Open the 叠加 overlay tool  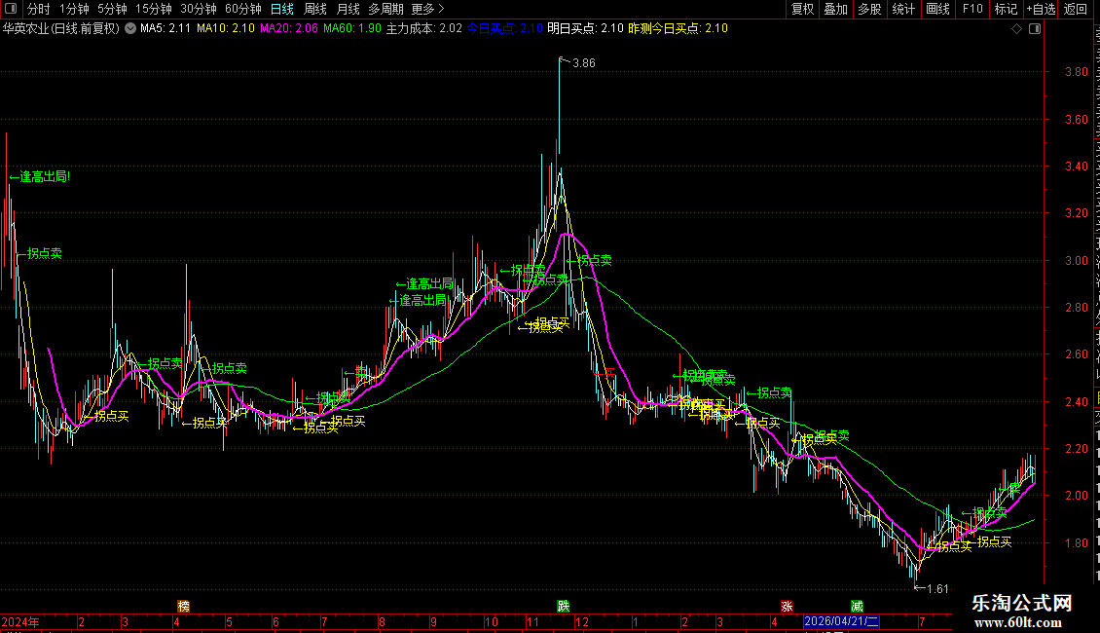point(835,9)
